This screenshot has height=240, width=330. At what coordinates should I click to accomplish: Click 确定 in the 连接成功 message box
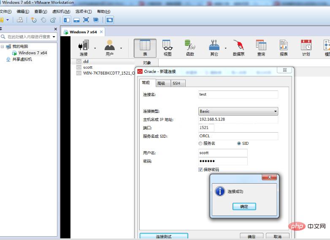(x=244, y=206)
